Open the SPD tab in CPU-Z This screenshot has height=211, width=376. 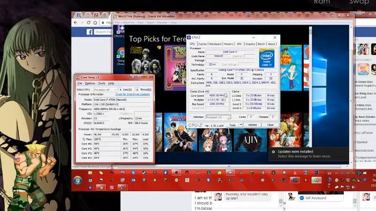coord(239,44)
